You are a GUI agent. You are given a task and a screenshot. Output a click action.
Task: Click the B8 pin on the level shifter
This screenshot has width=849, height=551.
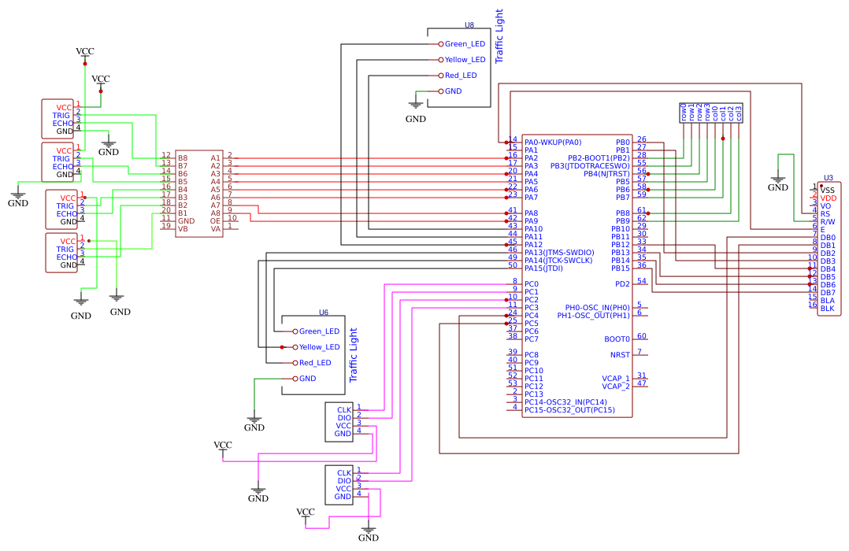(183, 158)
